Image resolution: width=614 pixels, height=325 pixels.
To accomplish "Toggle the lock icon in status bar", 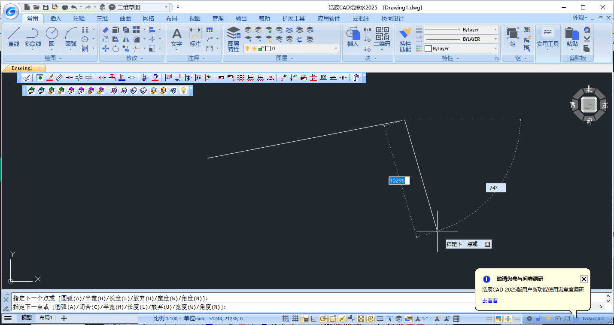I will (538, 319).
